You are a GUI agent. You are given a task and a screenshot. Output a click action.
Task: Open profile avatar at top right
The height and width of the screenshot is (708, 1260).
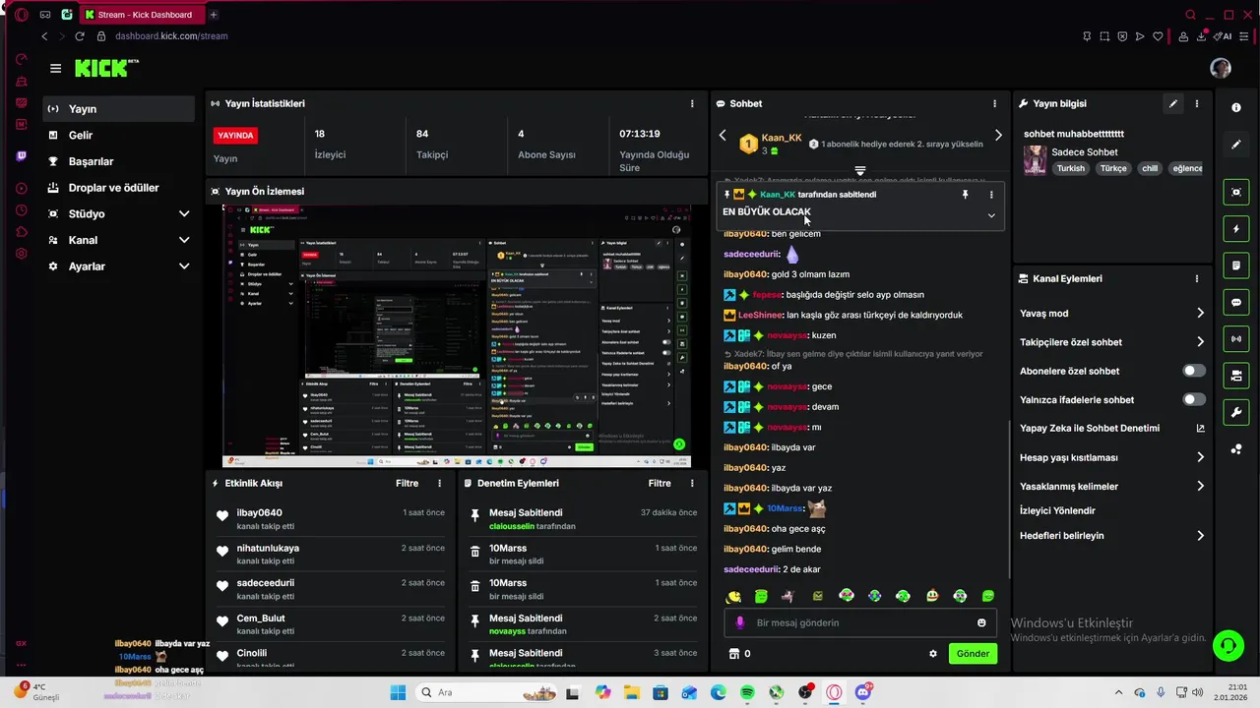point(1221,68)
